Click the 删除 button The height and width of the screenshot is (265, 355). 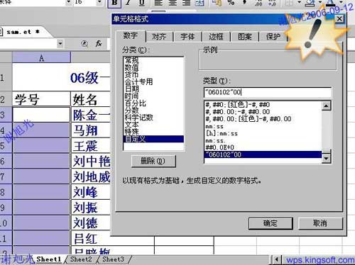point(153,161)
